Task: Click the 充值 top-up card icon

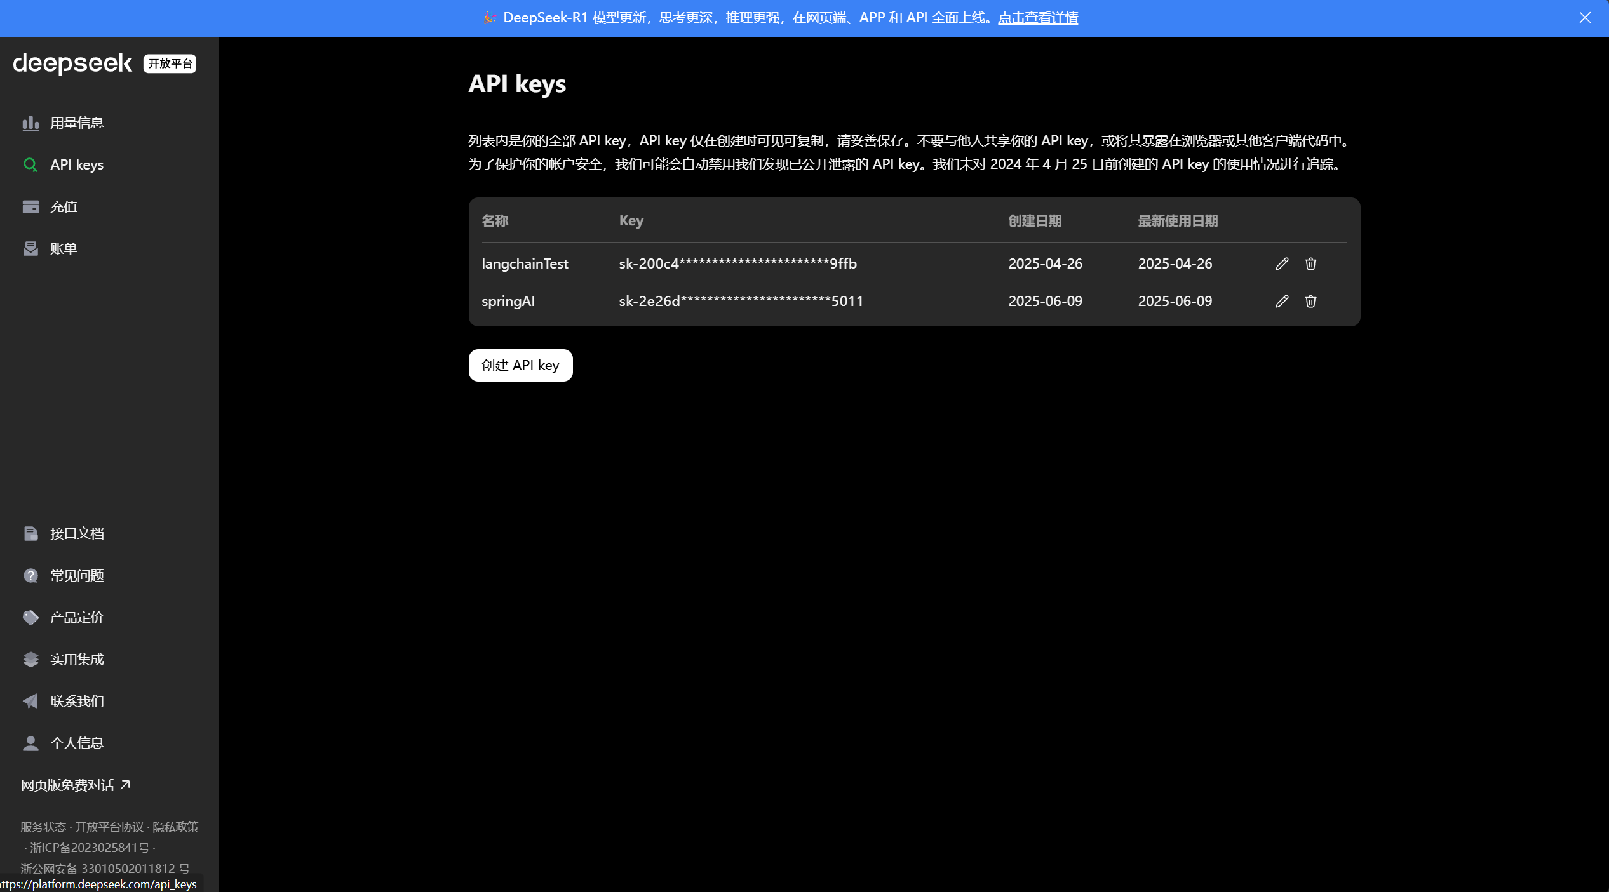Action: coord(30,206)
